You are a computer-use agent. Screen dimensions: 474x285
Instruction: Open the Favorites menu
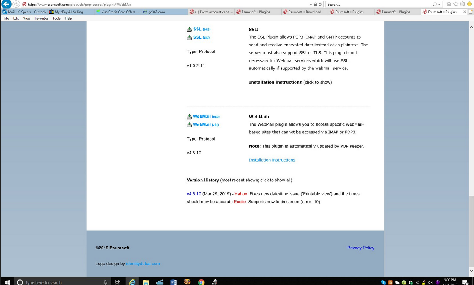[41, 18]
